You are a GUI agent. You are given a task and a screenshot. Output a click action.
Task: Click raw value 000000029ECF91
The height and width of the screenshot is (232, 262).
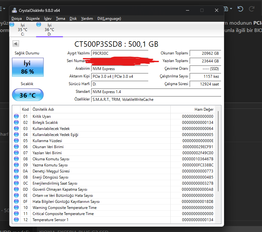click(x=198, y=147)
